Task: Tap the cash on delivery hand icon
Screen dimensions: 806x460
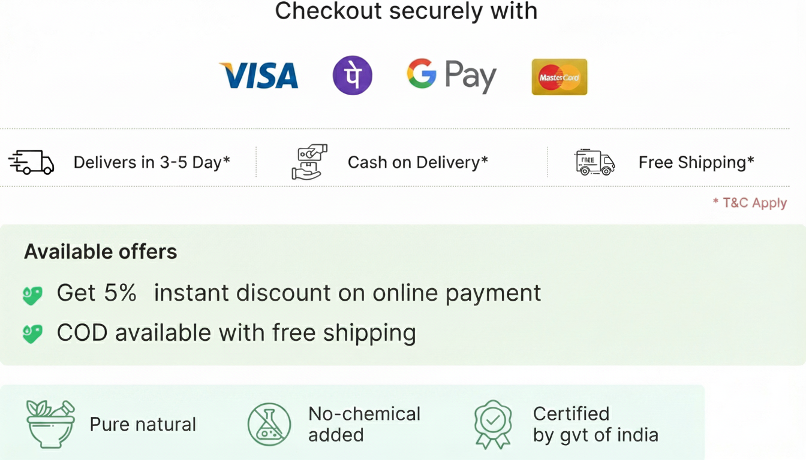Action: (309, 162)
